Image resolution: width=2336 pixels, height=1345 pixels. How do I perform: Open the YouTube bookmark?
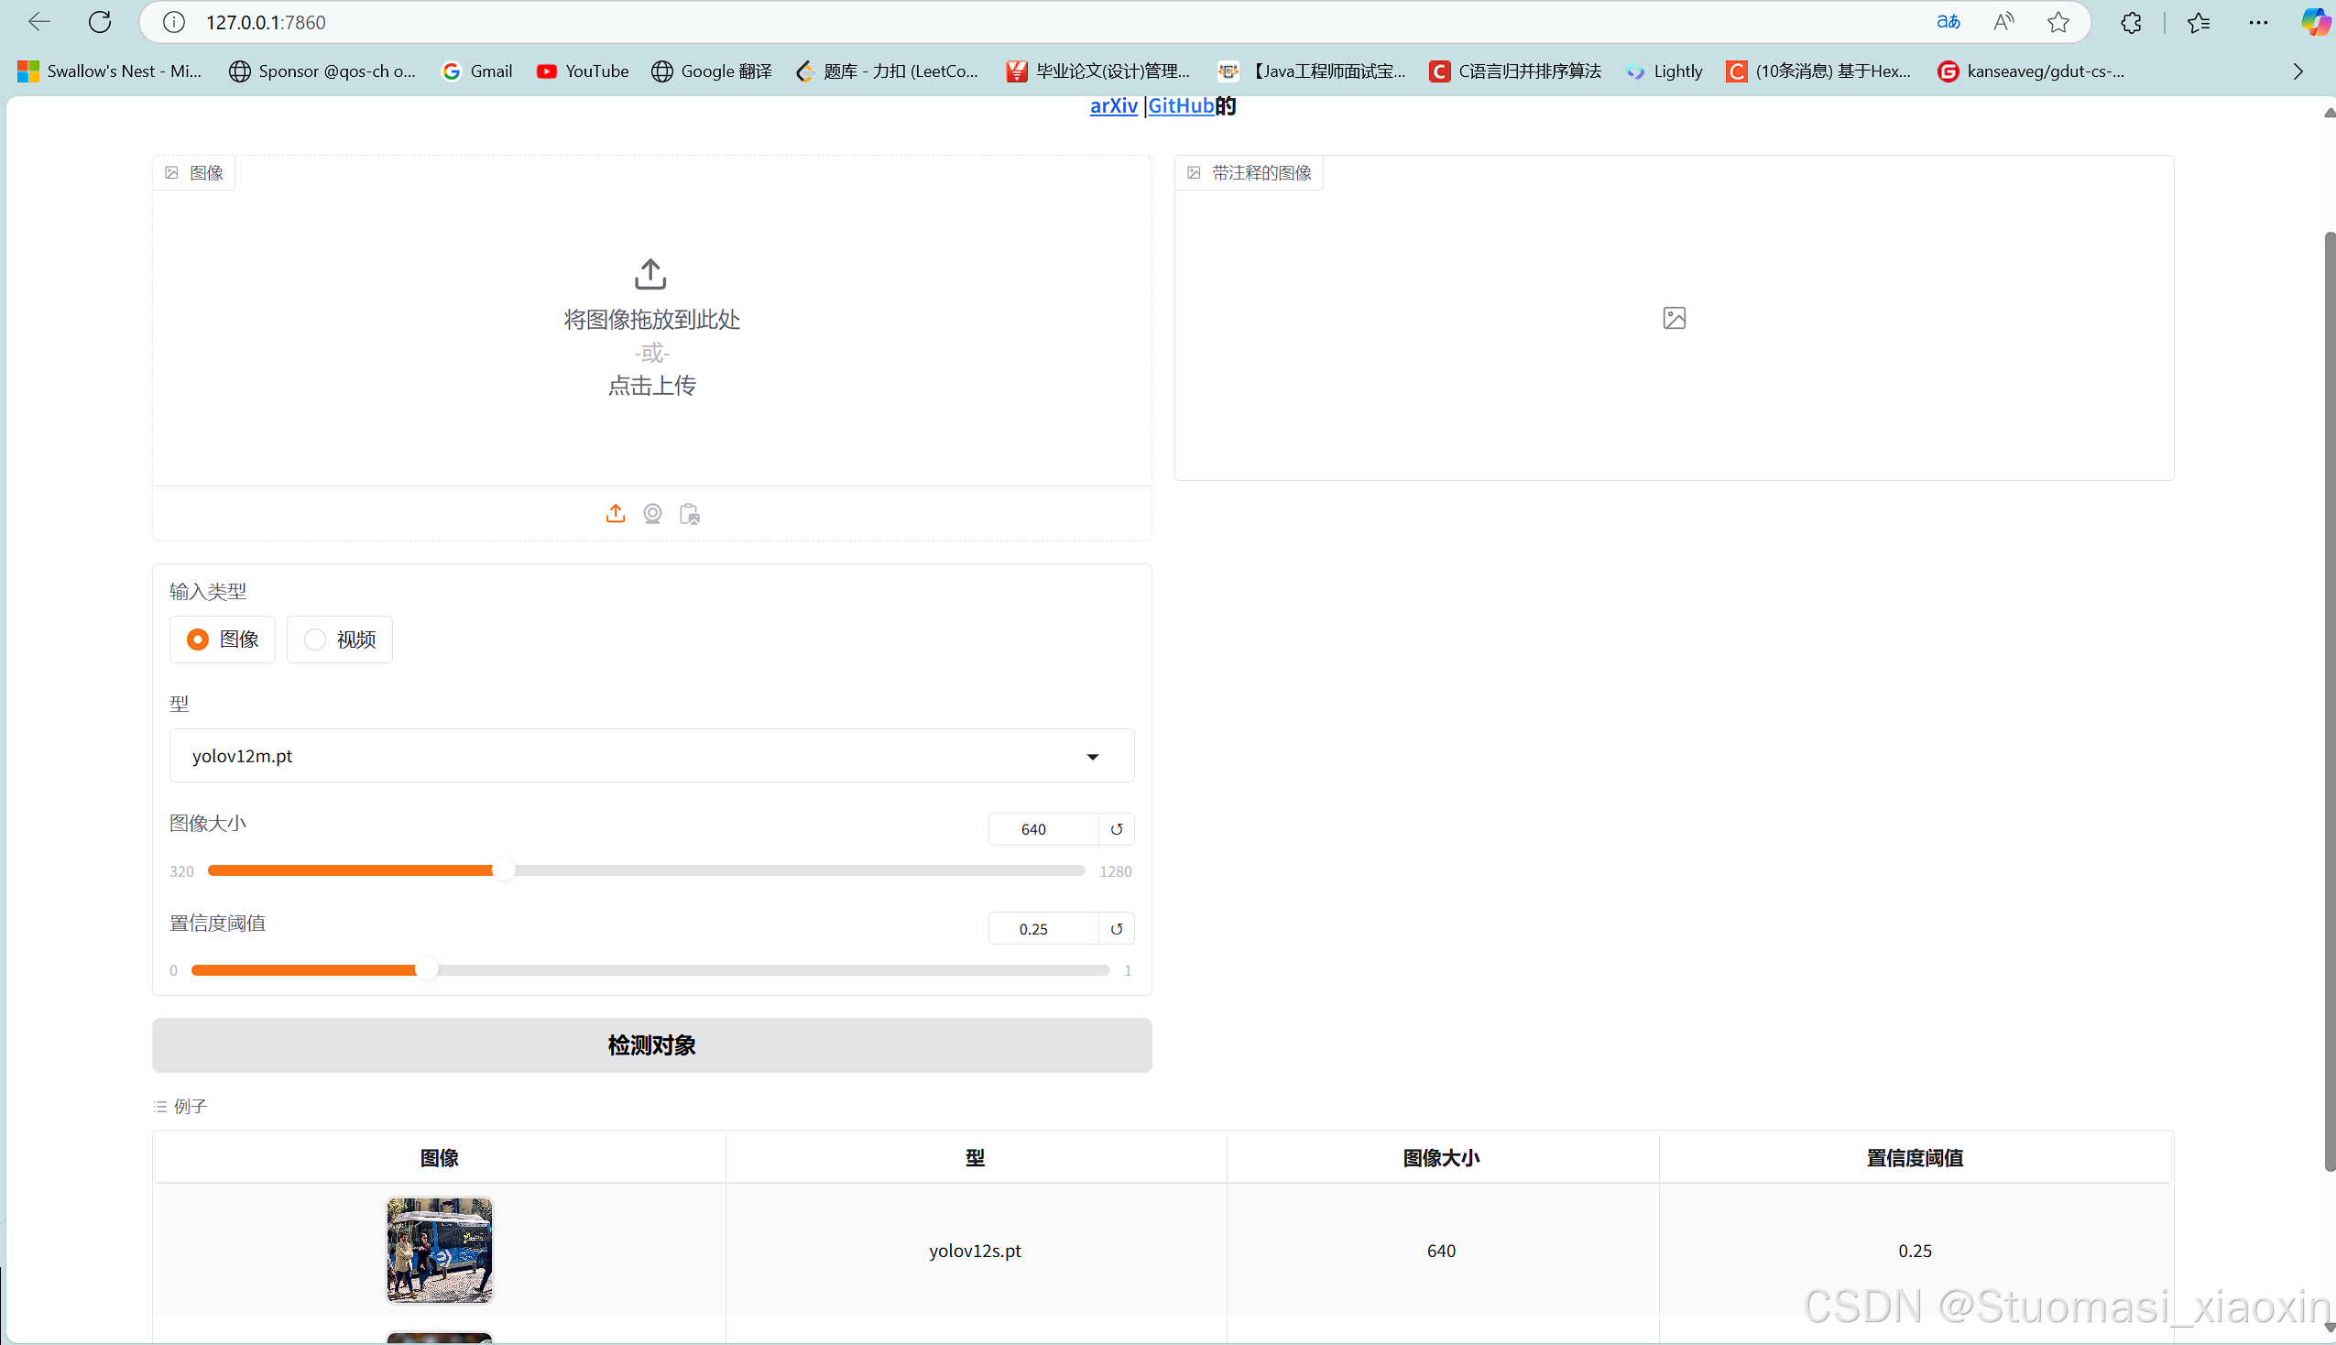click(x=582, y=71)
